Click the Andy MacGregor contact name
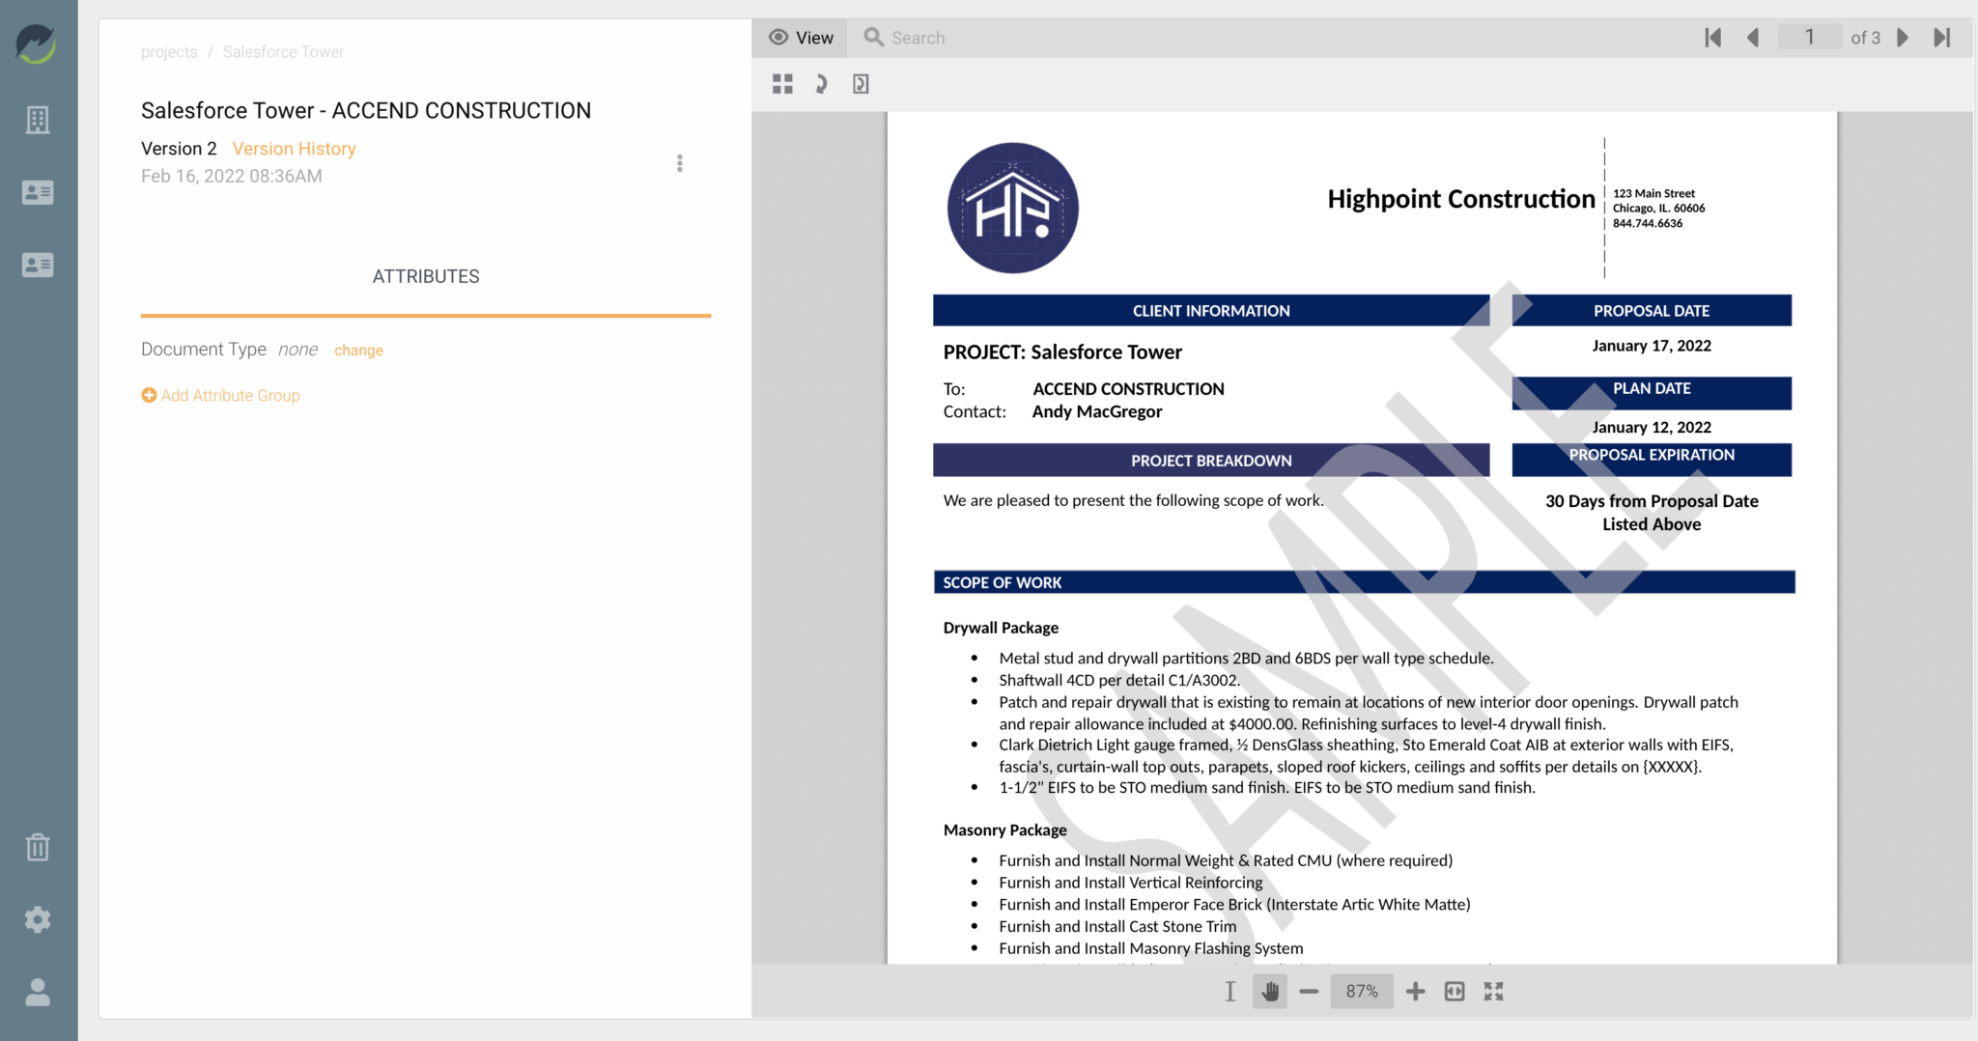The height and width of the screenshot is (1041, 1978). coord(1097,412)
